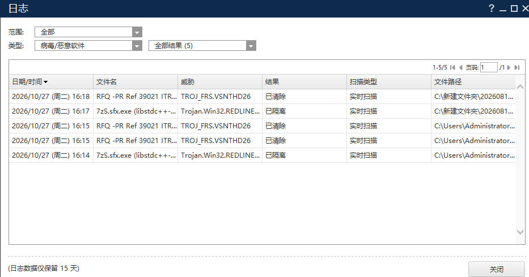The image size is (529, 277).
Task: Click the 日志数据仅保留 15 天 note
Action: click(44, 269)
